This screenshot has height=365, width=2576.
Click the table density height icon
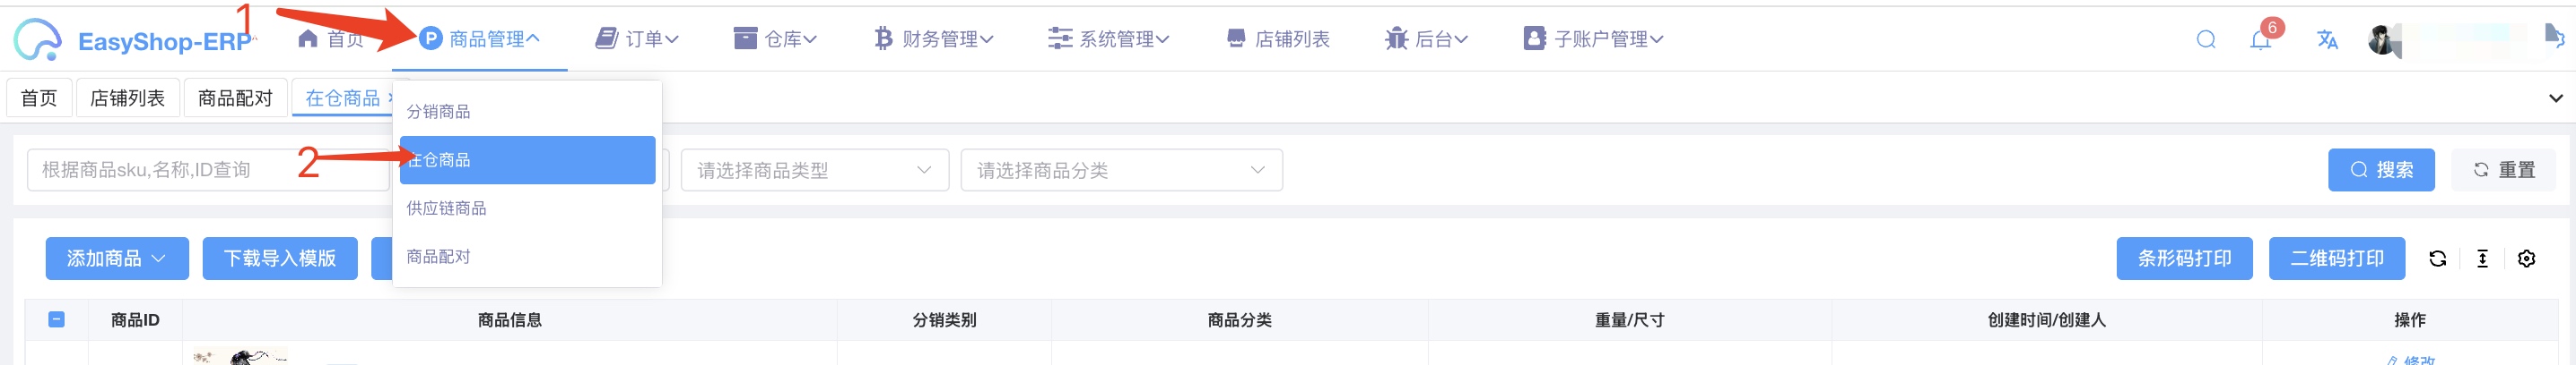click(2482, 259)
